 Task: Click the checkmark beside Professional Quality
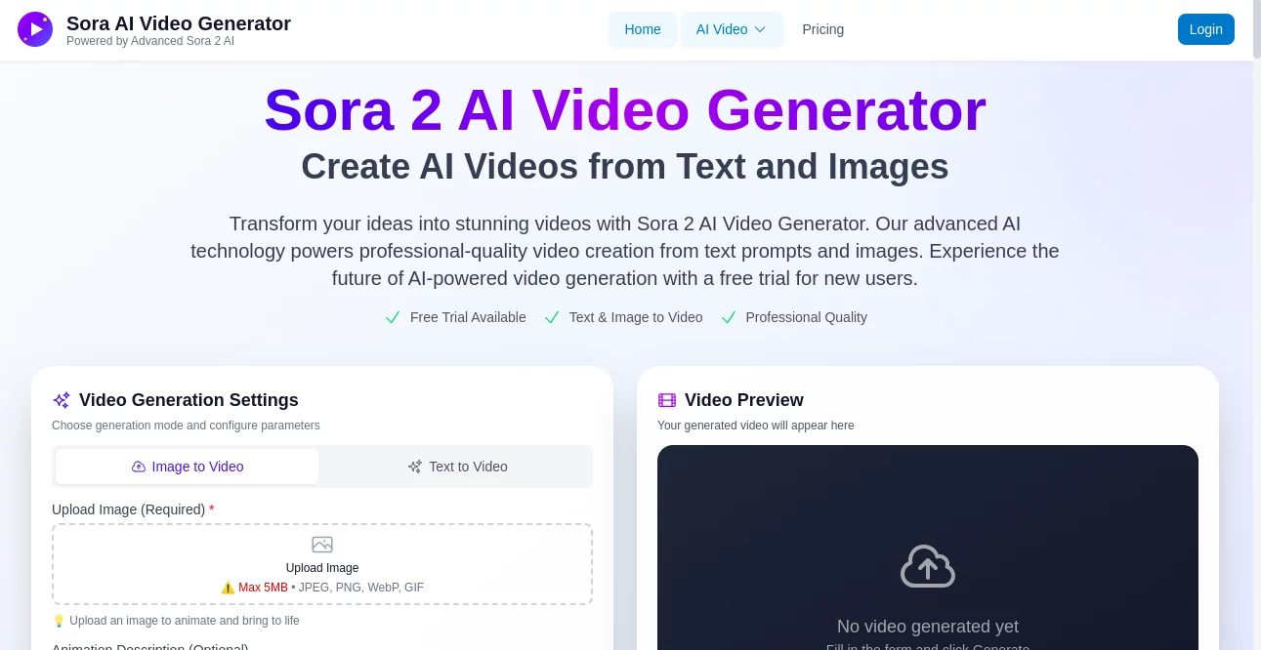[x=729, y=317]
